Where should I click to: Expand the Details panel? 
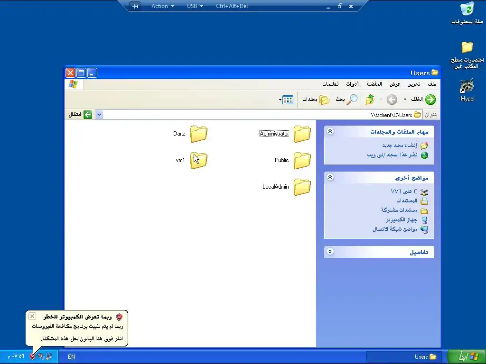330,251
